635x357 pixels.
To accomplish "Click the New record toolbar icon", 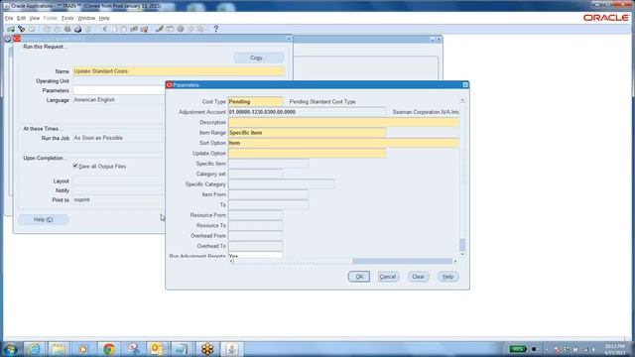I will tap(11, 29).
